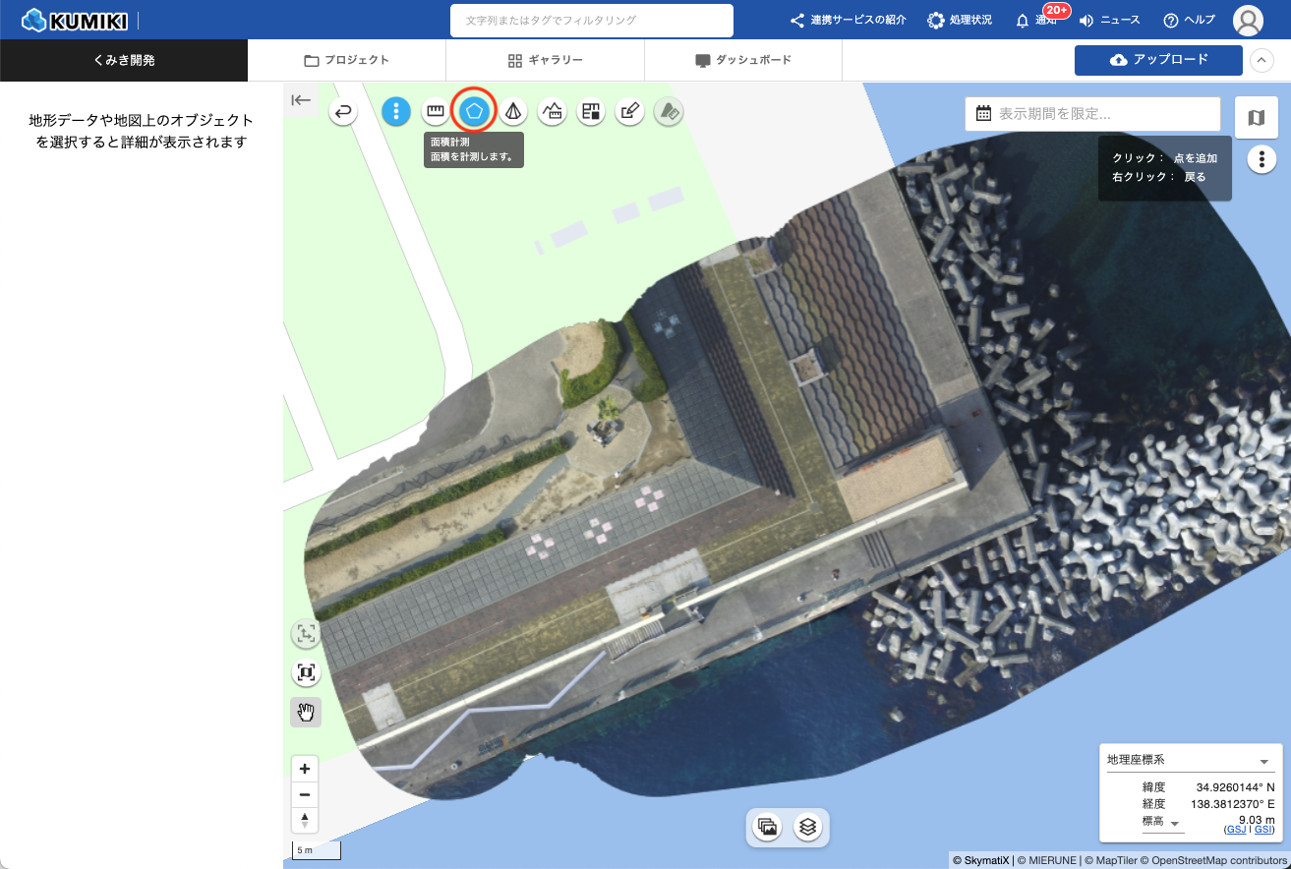The height and width of the screenshot is (869, 1291).
Task: Open the cross-section profile measurement tool
Action: (552, 111)
